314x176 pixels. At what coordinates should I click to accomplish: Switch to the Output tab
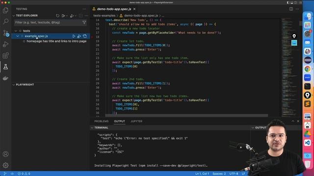(120, 121)
